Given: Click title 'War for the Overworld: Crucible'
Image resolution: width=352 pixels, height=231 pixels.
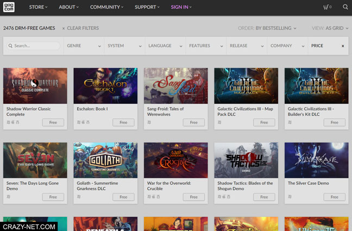Looking at the screenshot, I should point(169,186).
